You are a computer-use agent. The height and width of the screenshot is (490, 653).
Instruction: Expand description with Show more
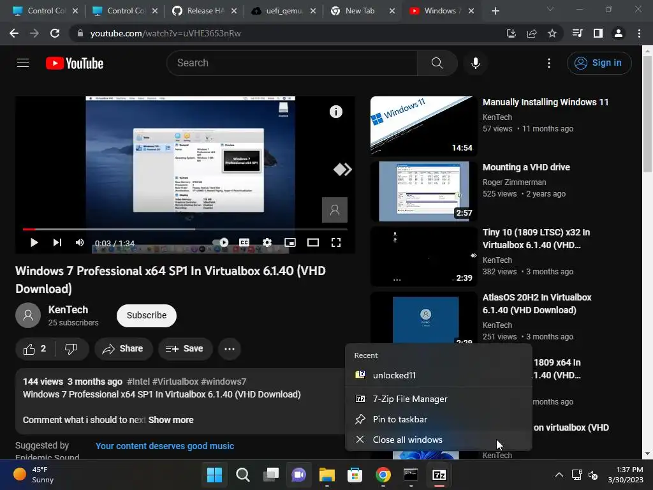(x=171, y=420)
